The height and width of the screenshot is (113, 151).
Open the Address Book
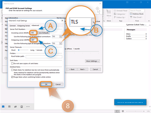[137, 14]
